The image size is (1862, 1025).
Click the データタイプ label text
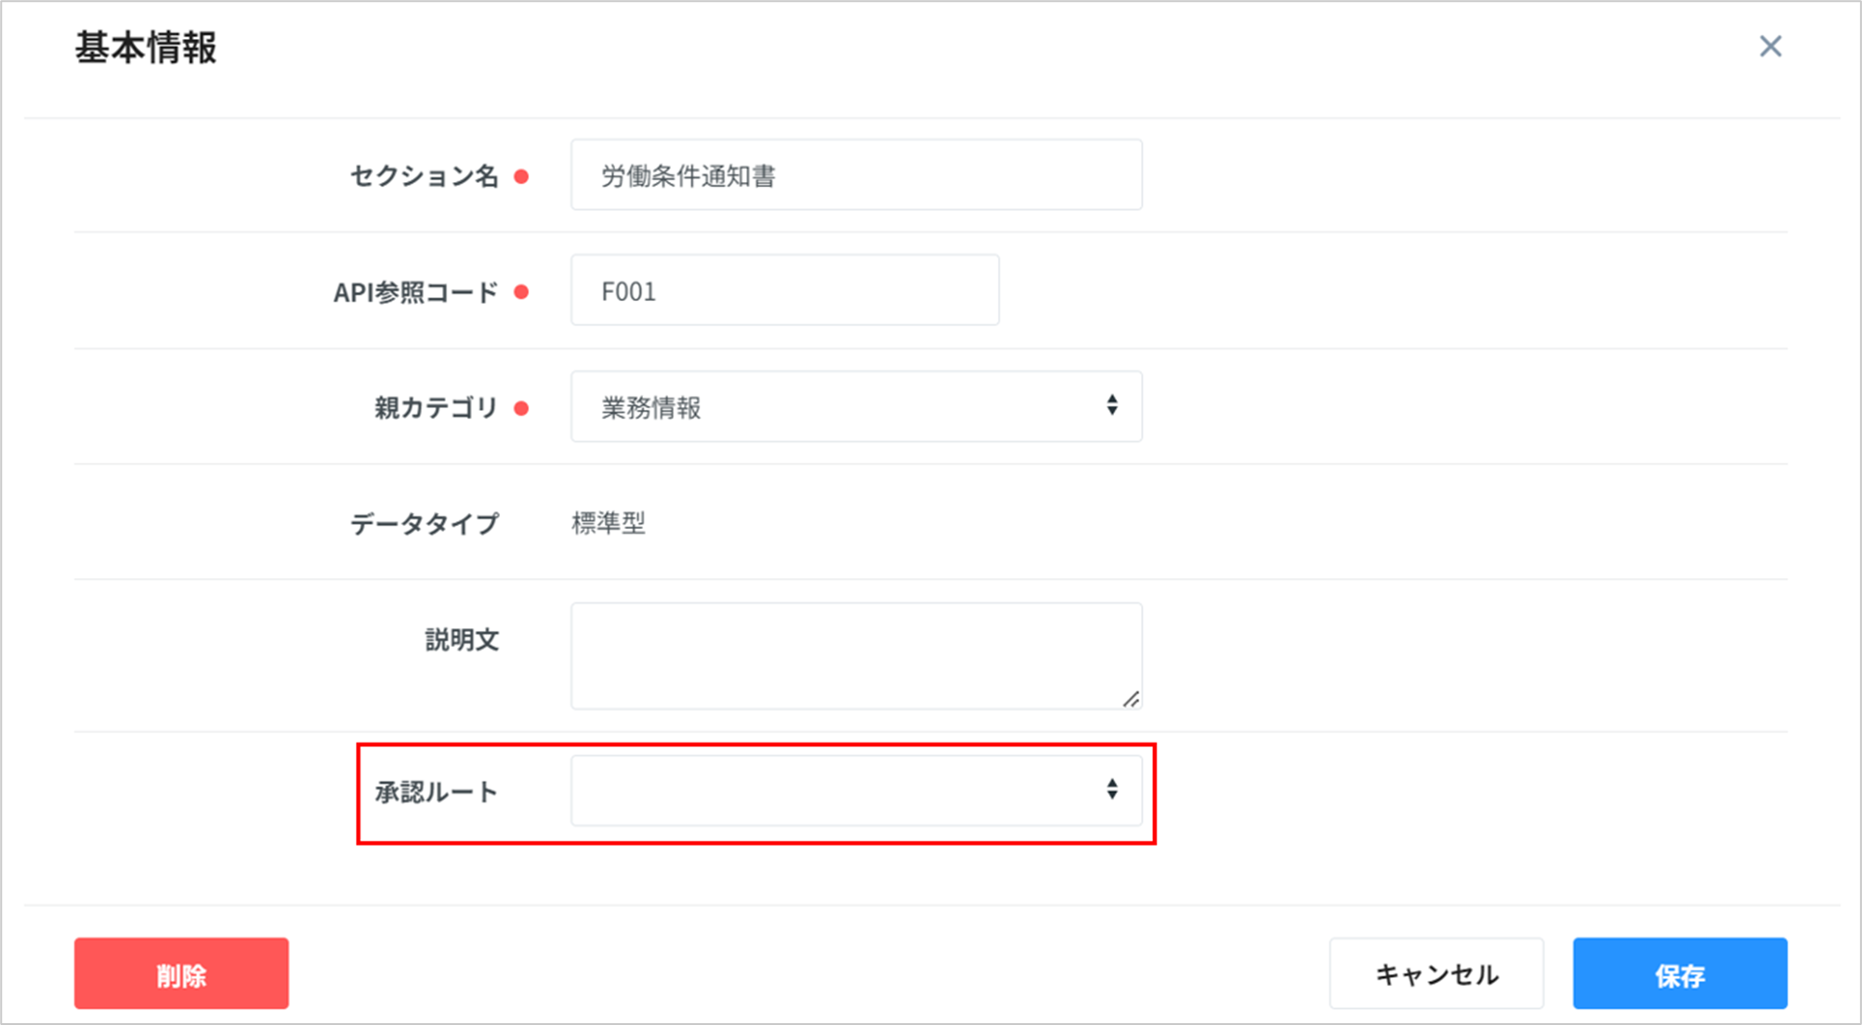pos(424,524)
